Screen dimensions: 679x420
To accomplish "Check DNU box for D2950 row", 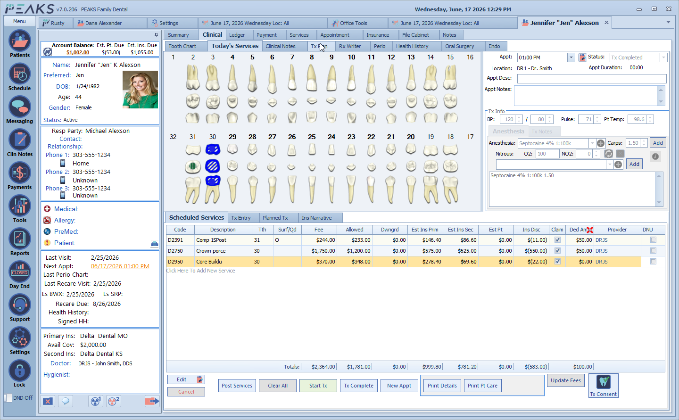I will click(x=653, y=262).
